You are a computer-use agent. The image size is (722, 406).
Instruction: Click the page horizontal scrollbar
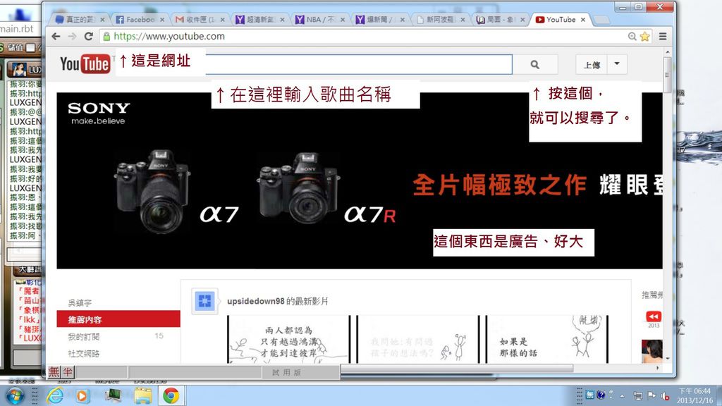(x=456, y=368)
